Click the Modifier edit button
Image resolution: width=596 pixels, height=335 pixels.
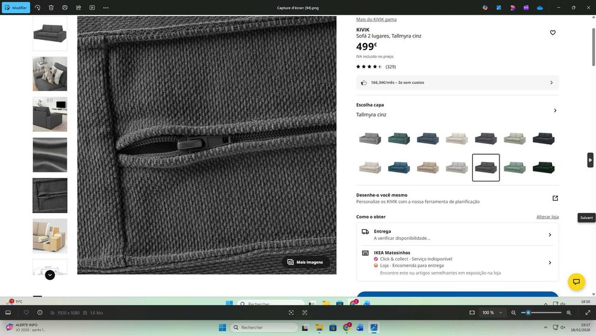[x=16, y=8]
